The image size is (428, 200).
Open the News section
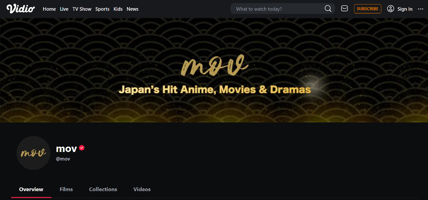tap(132, 9)
